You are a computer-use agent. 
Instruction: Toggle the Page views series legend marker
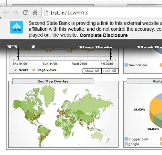tap(33, 70)
